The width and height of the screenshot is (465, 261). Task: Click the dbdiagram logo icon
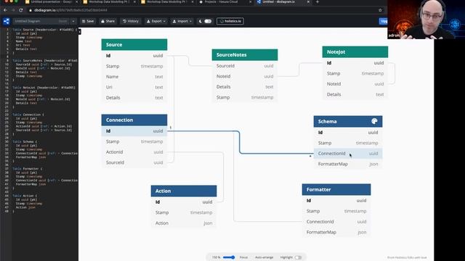coord(6,21)
